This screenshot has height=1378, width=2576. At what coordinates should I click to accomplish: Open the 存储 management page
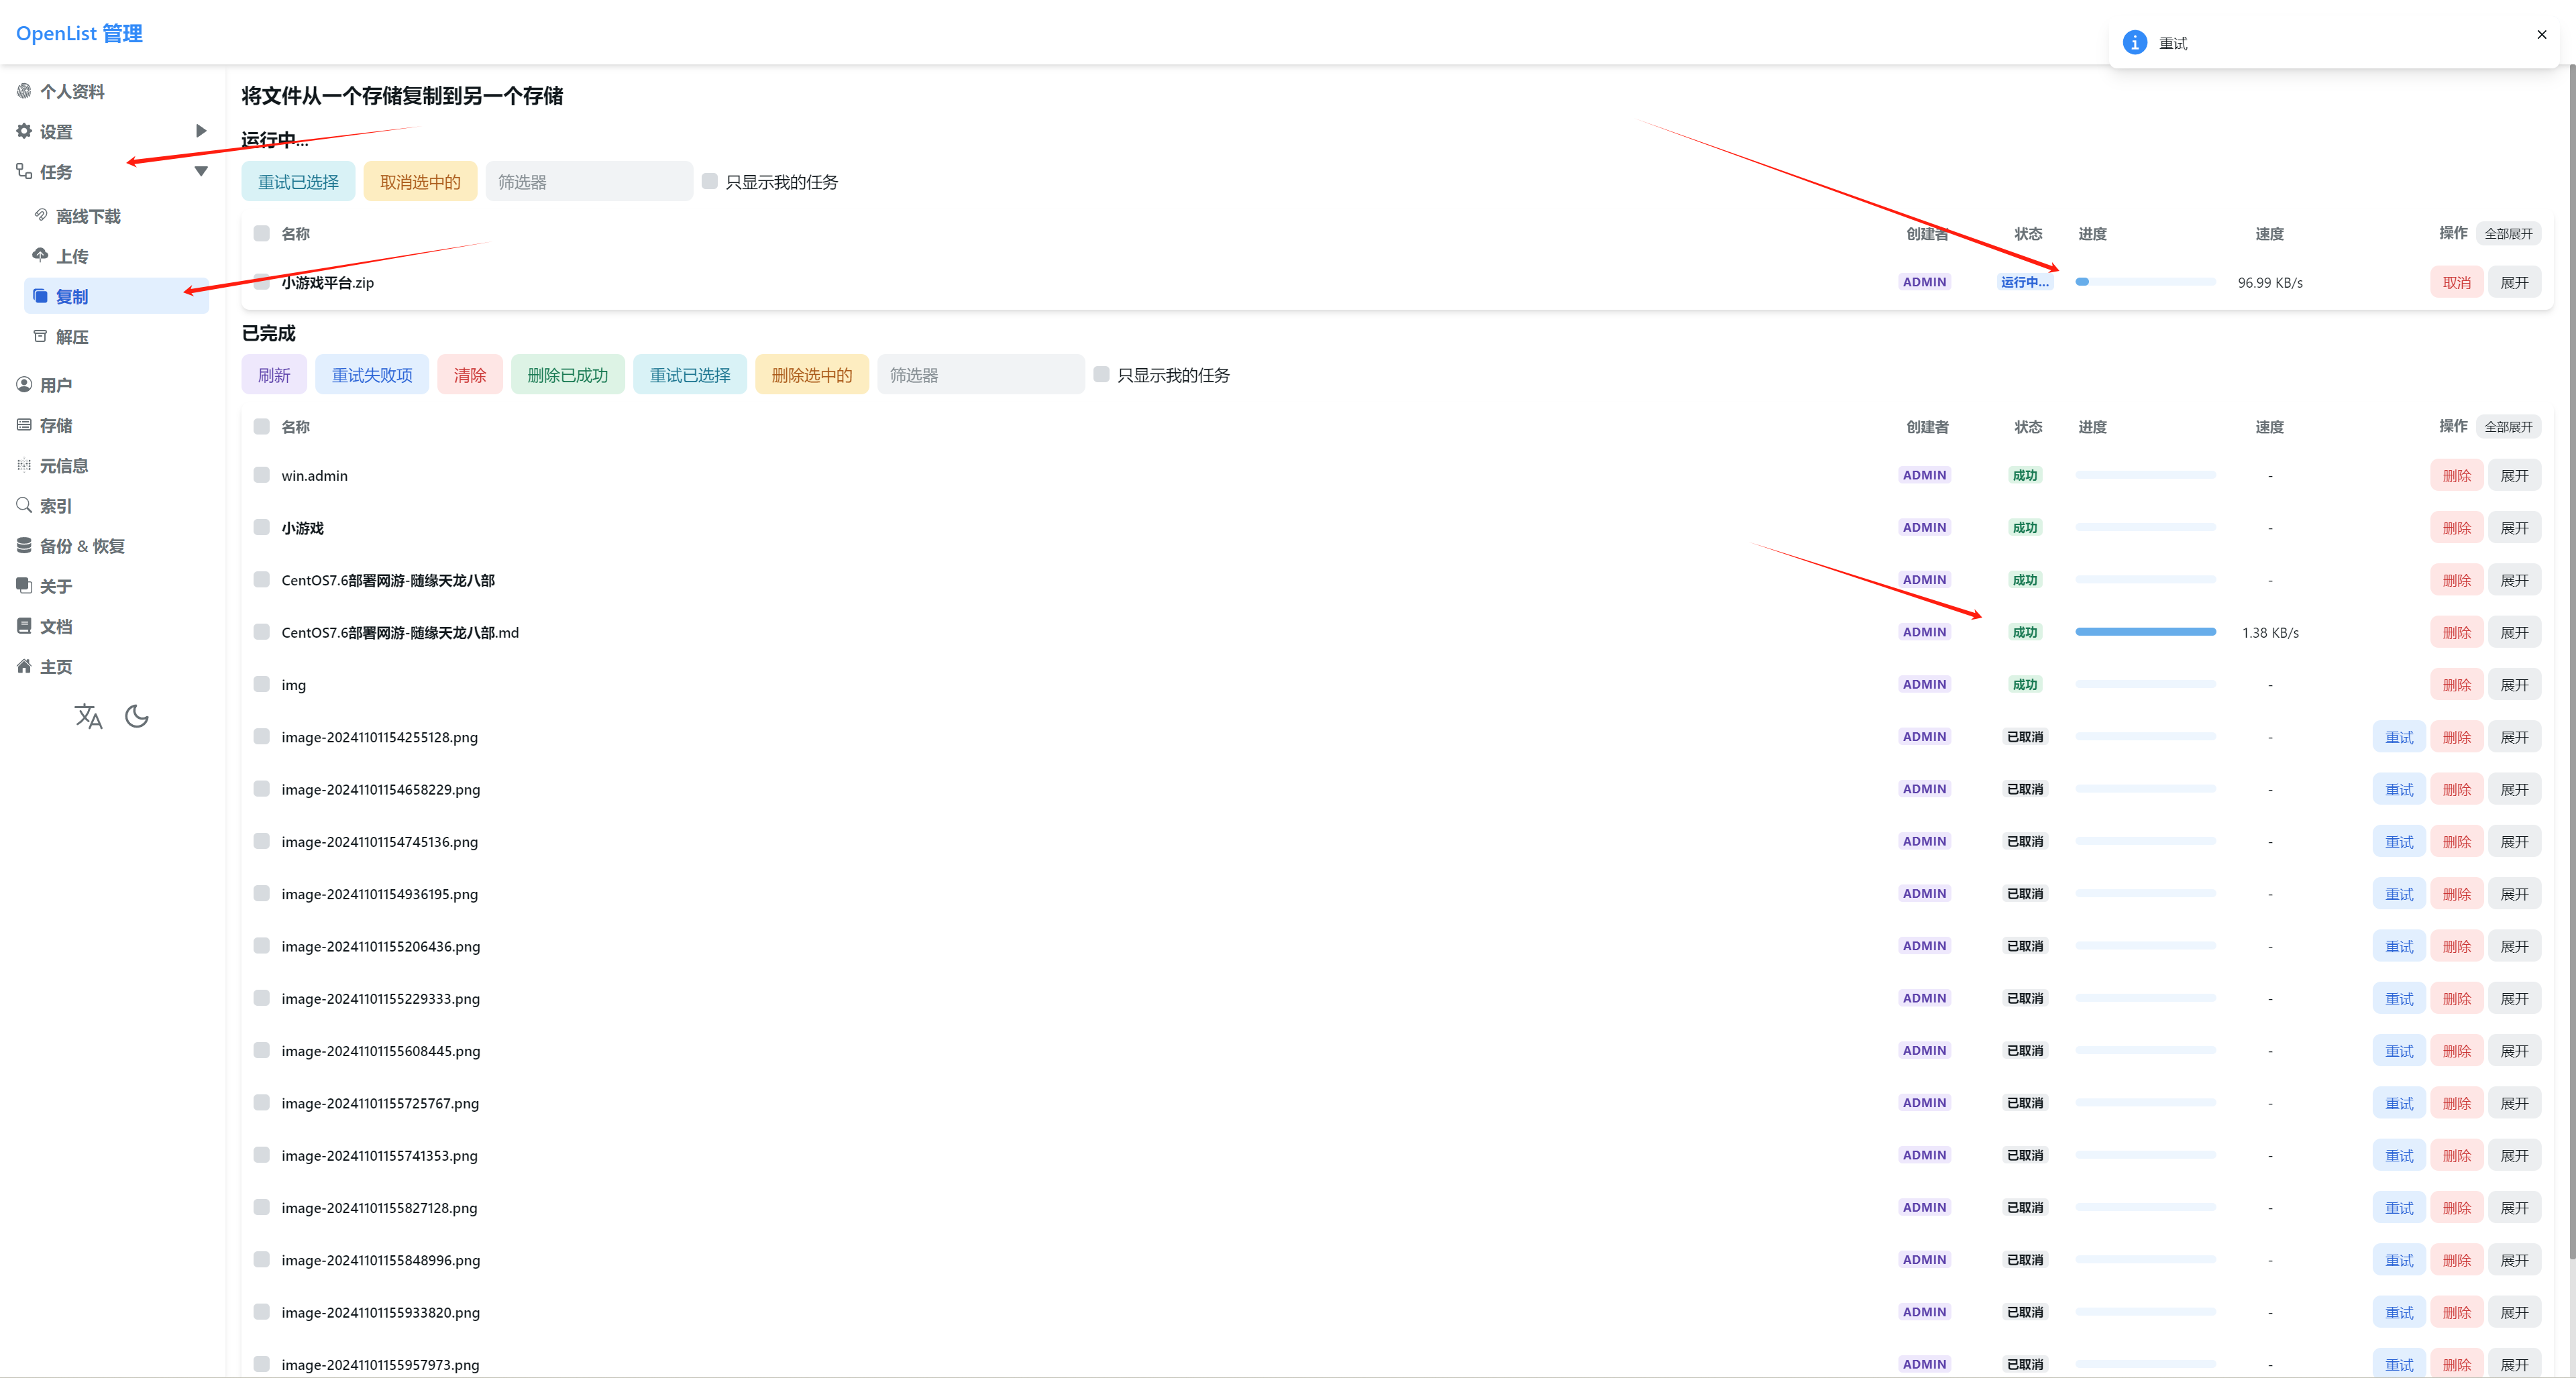113,426
